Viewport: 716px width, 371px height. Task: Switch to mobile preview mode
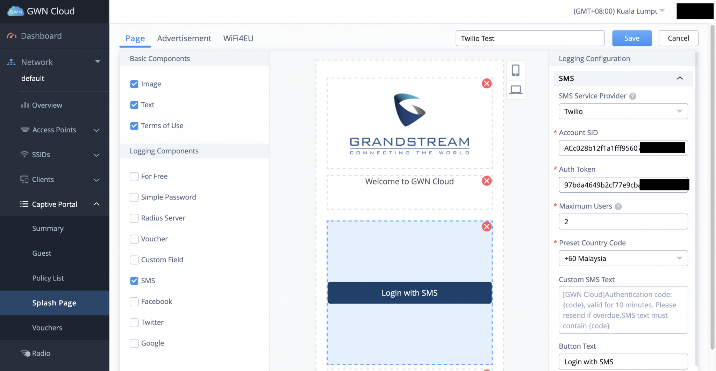[516, 70]
